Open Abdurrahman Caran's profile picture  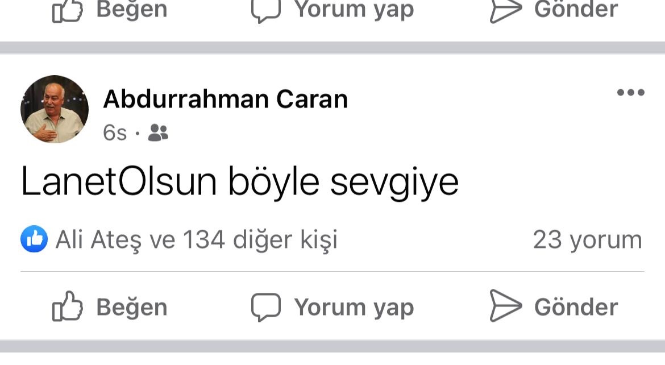tap(55, 109)
